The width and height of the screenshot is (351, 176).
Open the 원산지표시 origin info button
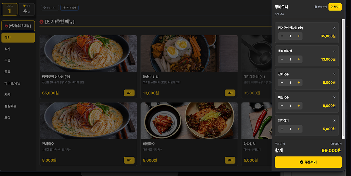50,7
